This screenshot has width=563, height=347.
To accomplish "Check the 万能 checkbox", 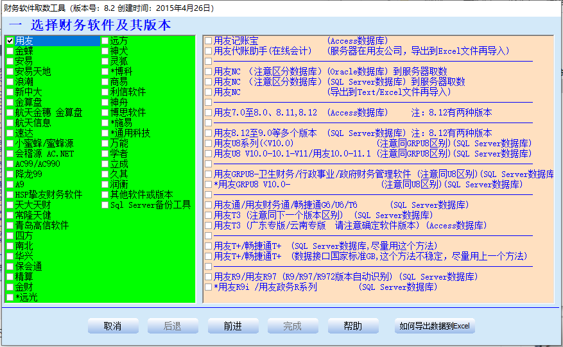I will (105, 144).
